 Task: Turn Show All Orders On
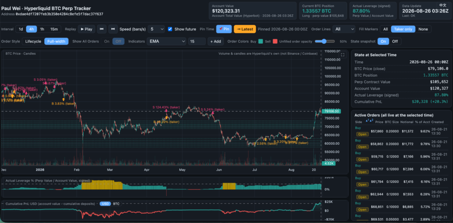[x=107, y=42]
